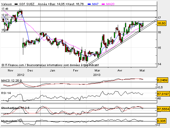This screenshot has height=128, width=170.
Task: Click the 17 price axis label
Action: pyautogui.click(x=159, y=18)
